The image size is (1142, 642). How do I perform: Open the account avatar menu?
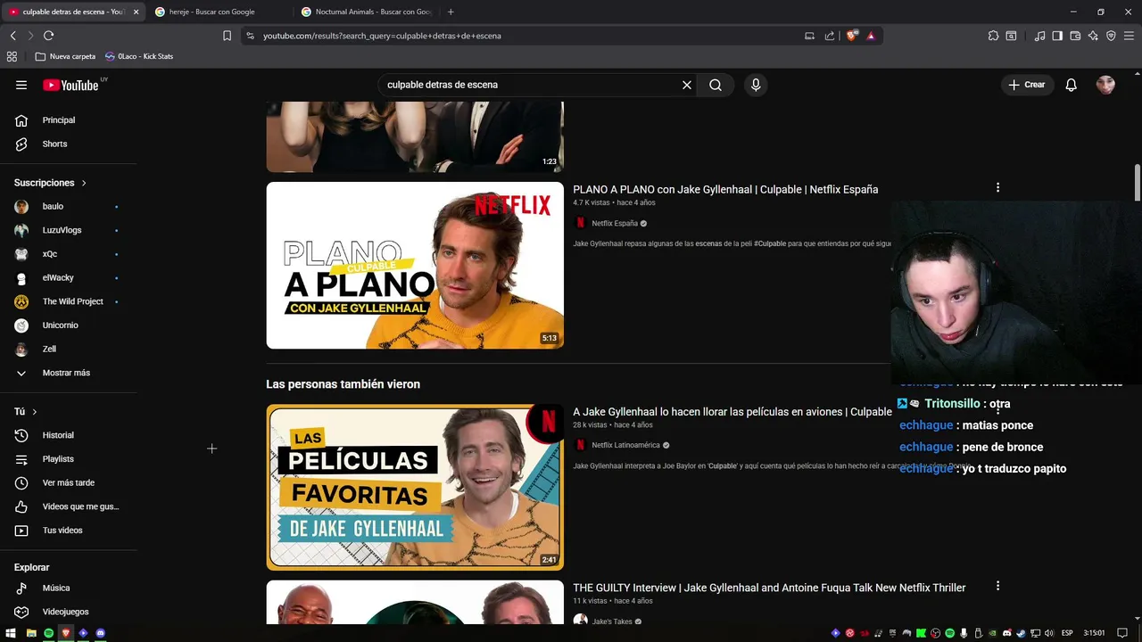(x=1105, y=85)
